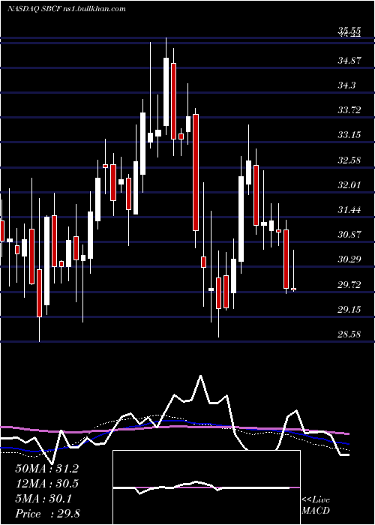Click the 12MA : 30.5 readout
The image size is (375, 525).
[46, 484]
